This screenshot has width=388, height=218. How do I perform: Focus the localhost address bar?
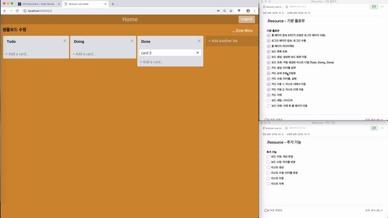pyautogui.click(x=119, y=11)
